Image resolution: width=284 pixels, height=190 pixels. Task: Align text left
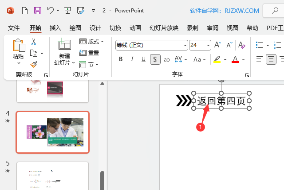coord(259,59)
